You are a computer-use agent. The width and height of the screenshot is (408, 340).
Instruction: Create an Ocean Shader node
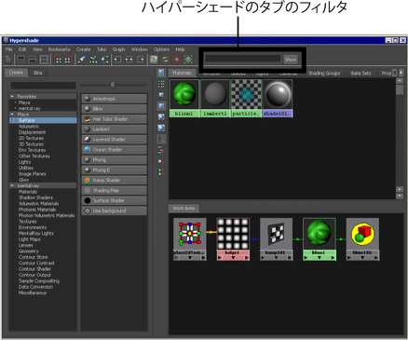click(114, 150)
